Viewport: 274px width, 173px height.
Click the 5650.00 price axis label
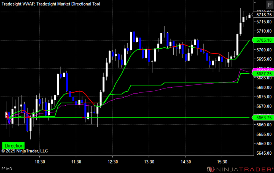(x=264, y=144)
